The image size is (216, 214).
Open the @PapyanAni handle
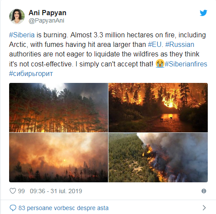46,20
